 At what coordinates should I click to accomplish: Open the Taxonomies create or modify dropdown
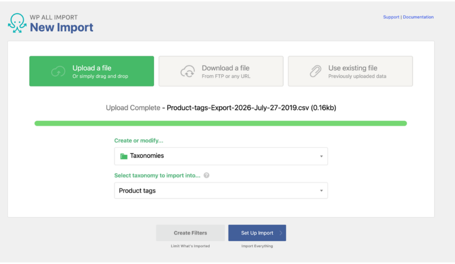pos(221,156)
